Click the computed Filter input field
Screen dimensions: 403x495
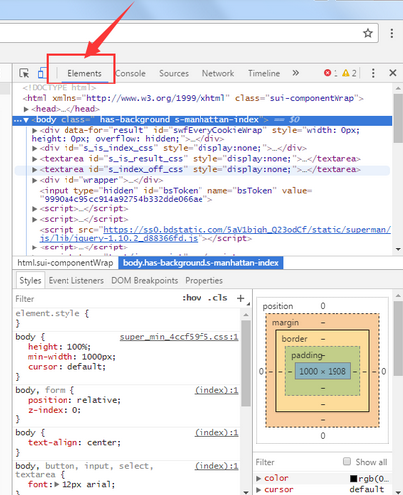[x=298, y=462]
